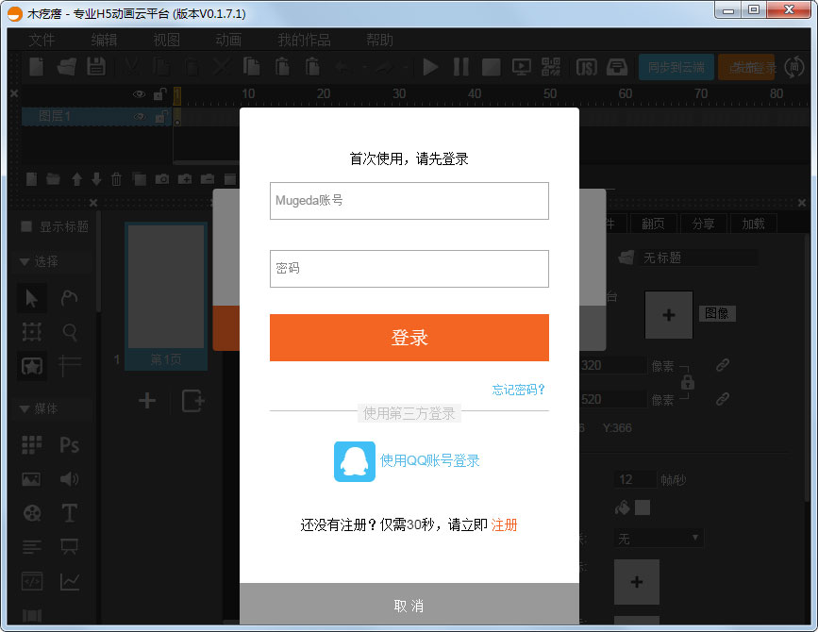Open the QR code preview icon
The width and height of the screenshot is (818, 632).
(553, 67)
